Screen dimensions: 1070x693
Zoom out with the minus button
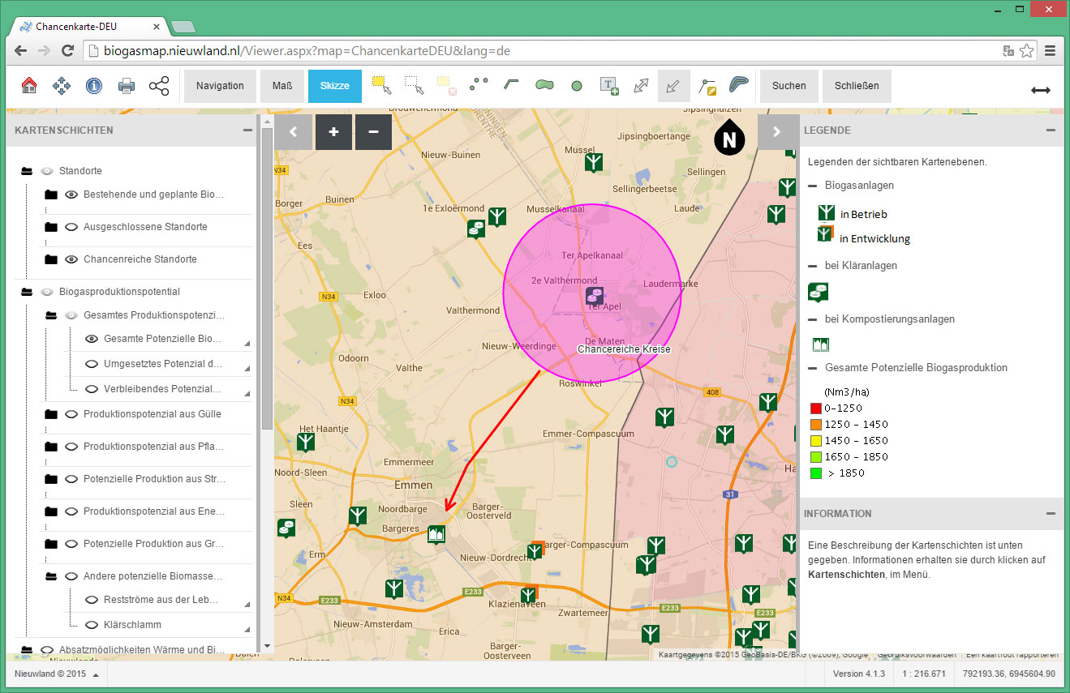[373, 132]
